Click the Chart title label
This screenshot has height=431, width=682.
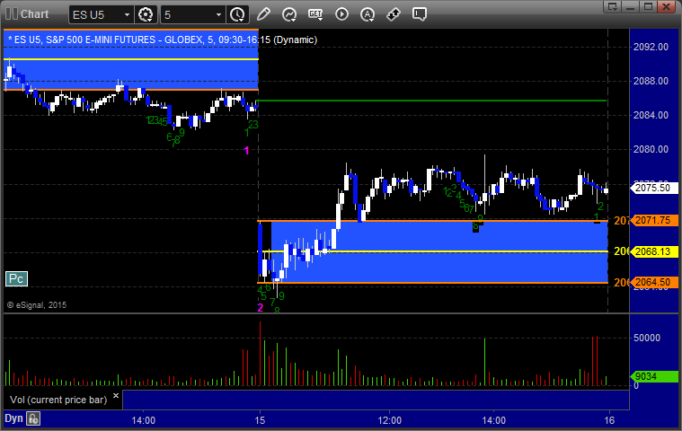[35, 14]
